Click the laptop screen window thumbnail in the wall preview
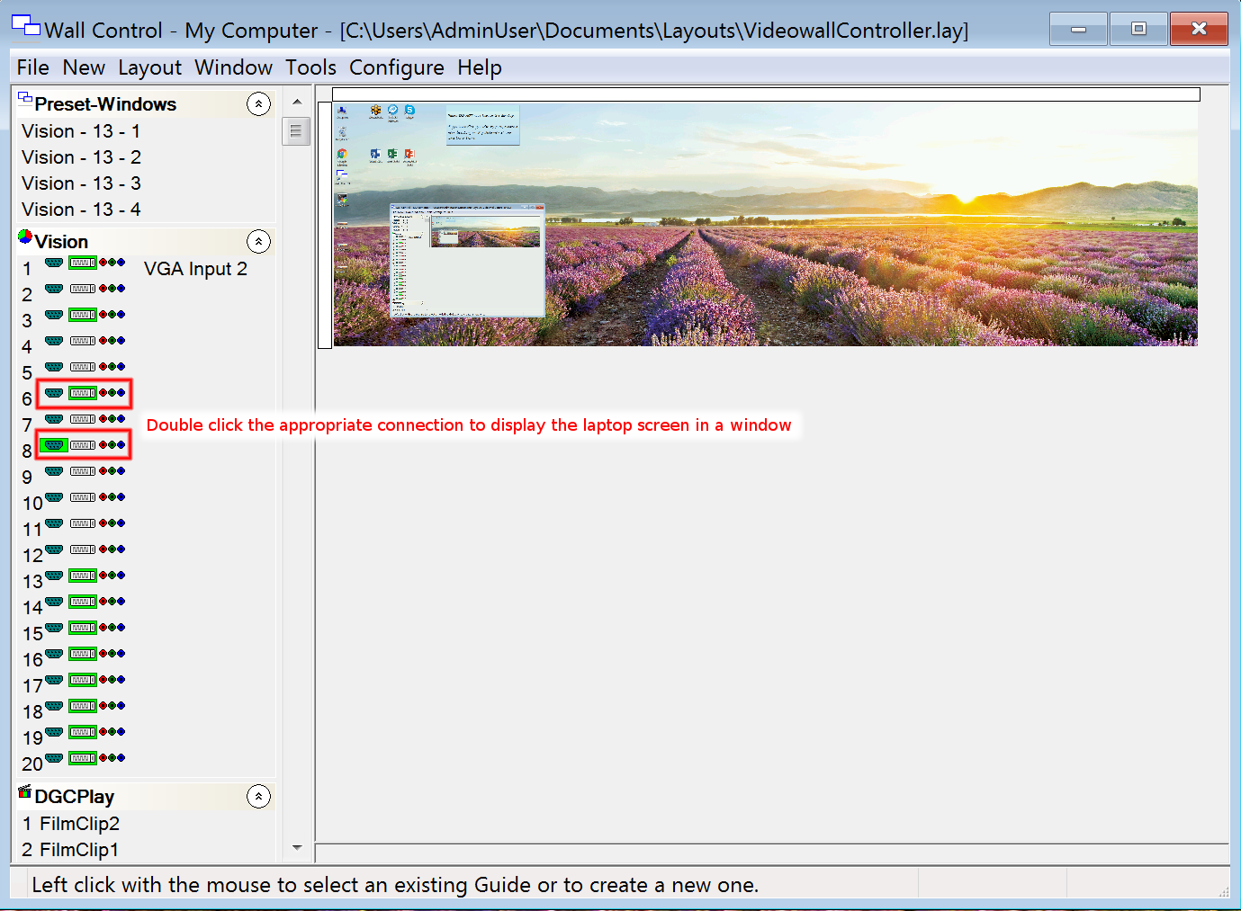Screen dimensions: 1241x911 click(466, 261)
